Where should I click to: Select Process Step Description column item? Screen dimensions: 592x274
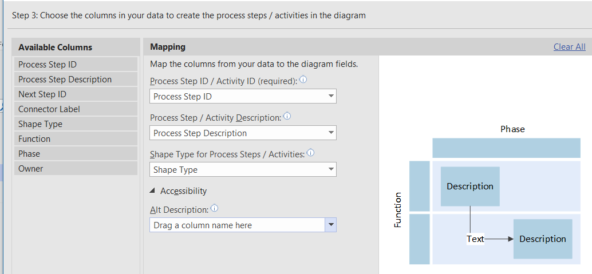tap(76, 80)
